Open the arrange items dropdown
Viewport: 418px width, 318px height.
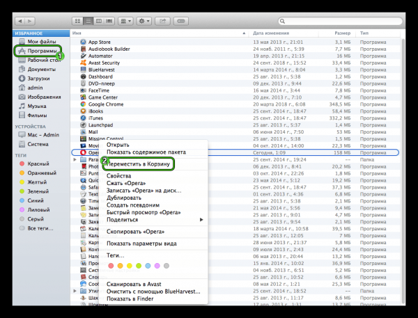[x=125, y=21]
